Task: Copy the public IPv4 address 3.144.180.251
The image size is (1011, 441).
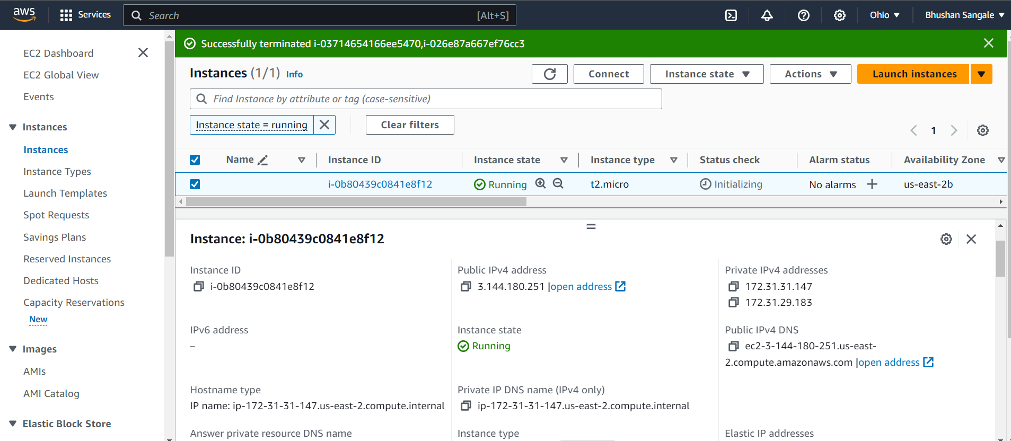Action: point(466,286)
